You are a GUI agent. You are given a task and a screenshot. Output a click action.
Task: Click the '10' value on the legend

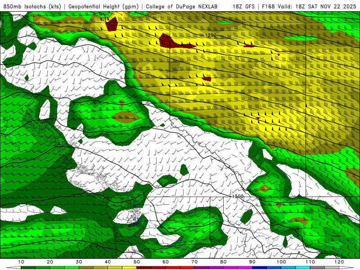(x=21, y=262)
